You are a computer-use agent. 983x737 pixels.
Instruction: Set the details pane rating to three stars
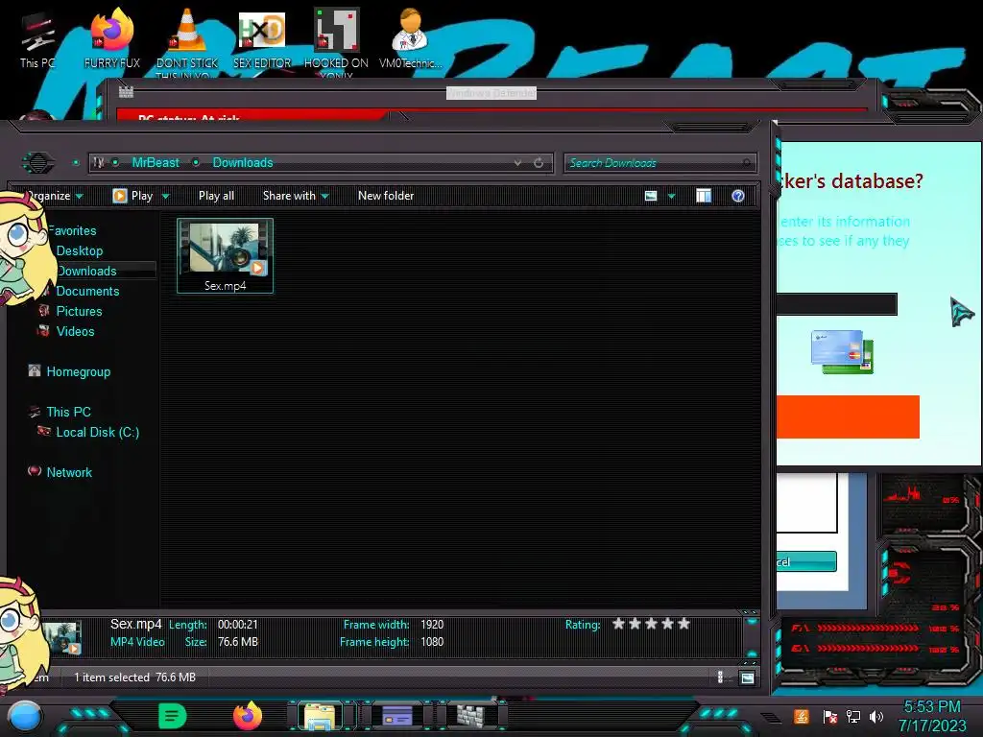pos(652,624)
